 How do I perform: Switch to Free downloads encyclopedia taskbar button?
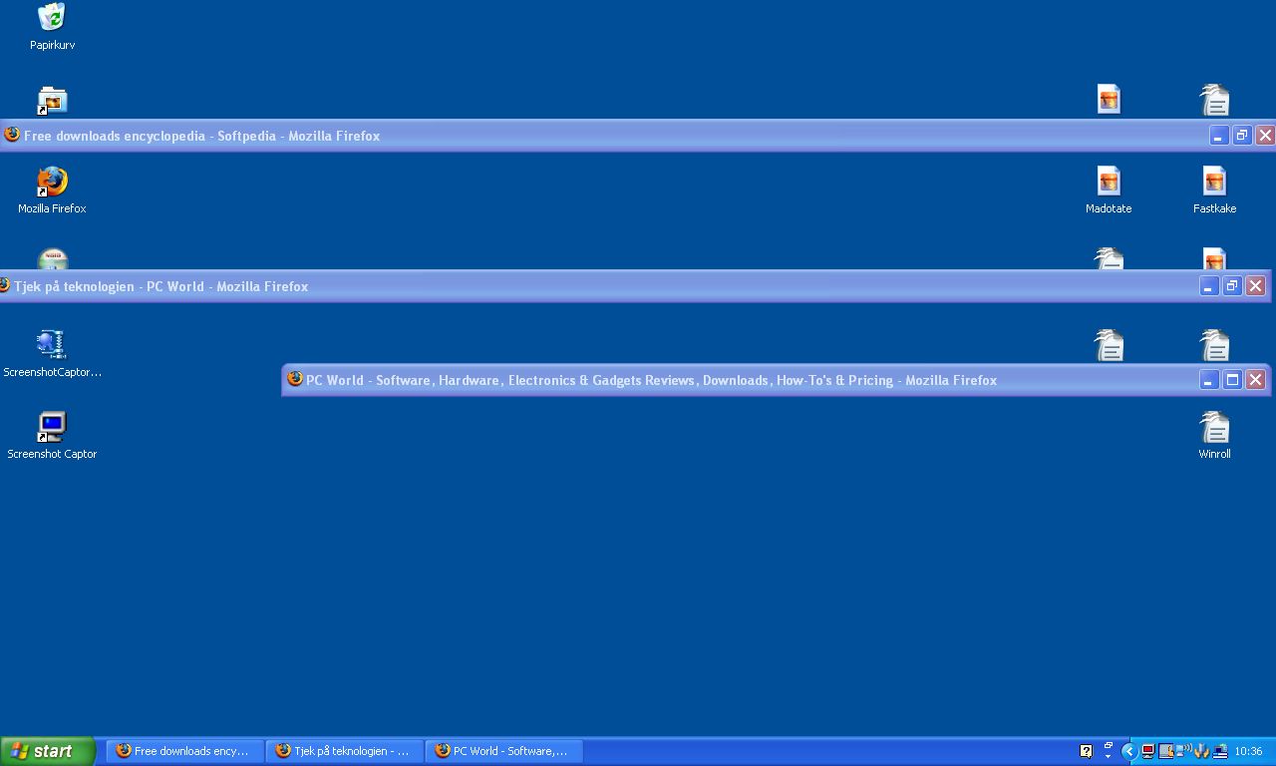pyautogui.click(x=185, y=751)
